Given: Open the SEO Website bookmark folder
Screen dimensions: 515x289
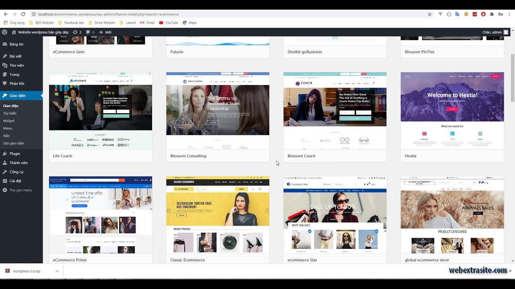Looking at the screenshot, I should pos(41,23).
